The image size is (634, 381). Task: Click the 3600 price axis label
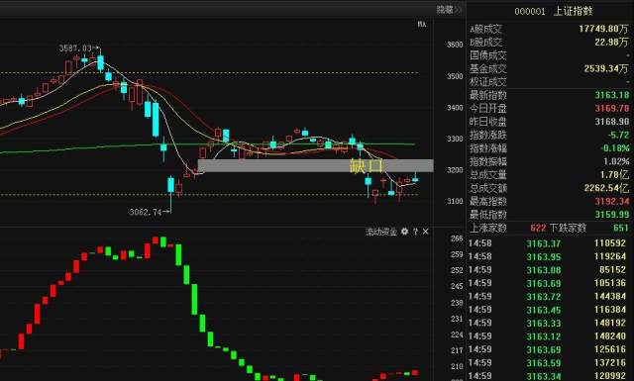tap(455, 45)
